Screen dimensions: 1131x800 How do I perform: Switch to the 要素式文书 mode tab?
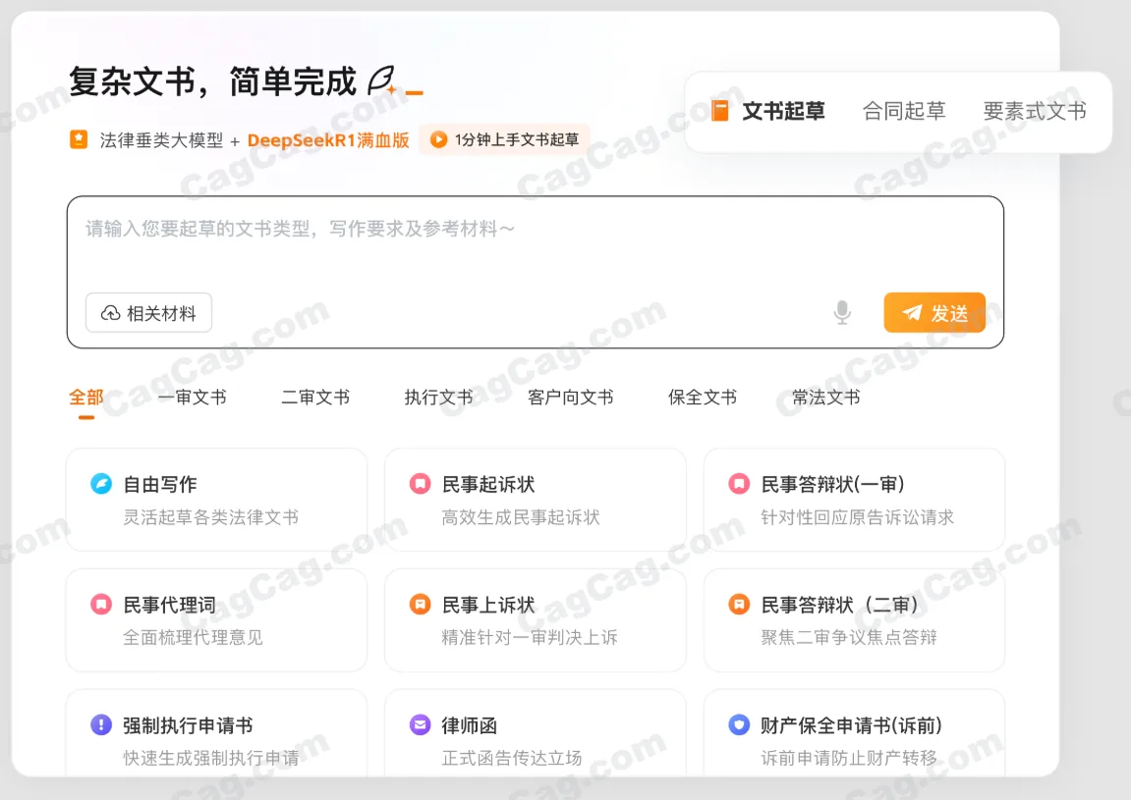(x=1035, y=111)
